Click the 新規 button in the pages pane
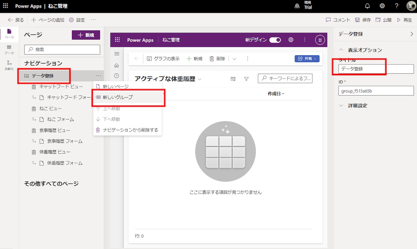This screenshot has width=417, height=249. point(86,35)
